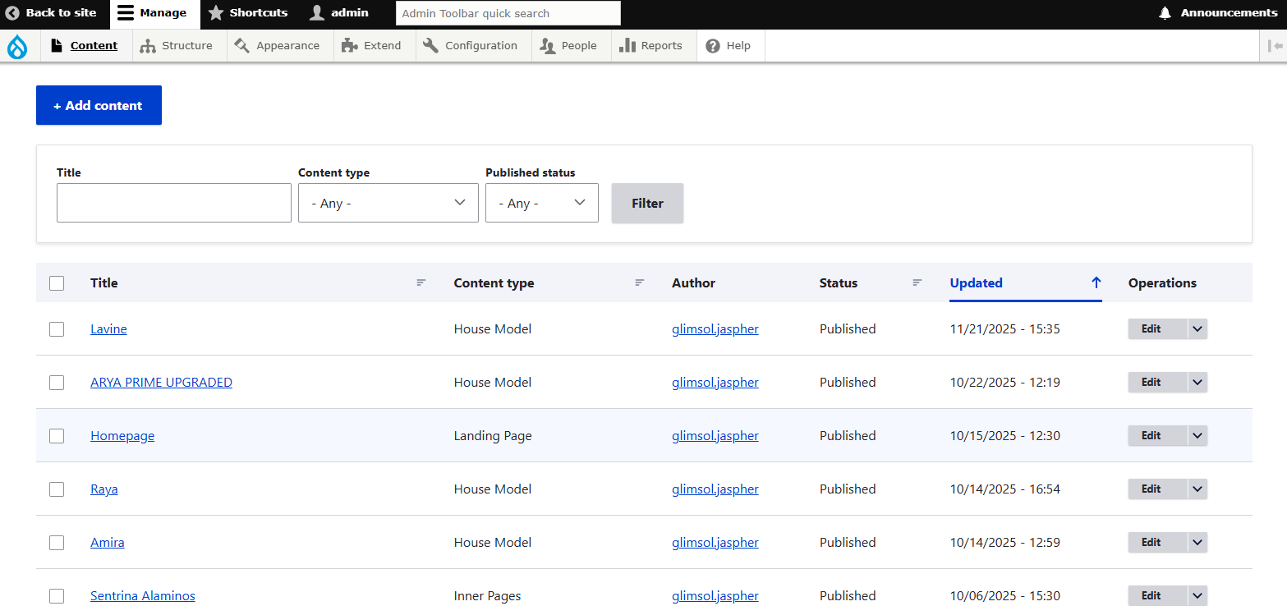Open the Published status filter dropdown

click(541, 203)
